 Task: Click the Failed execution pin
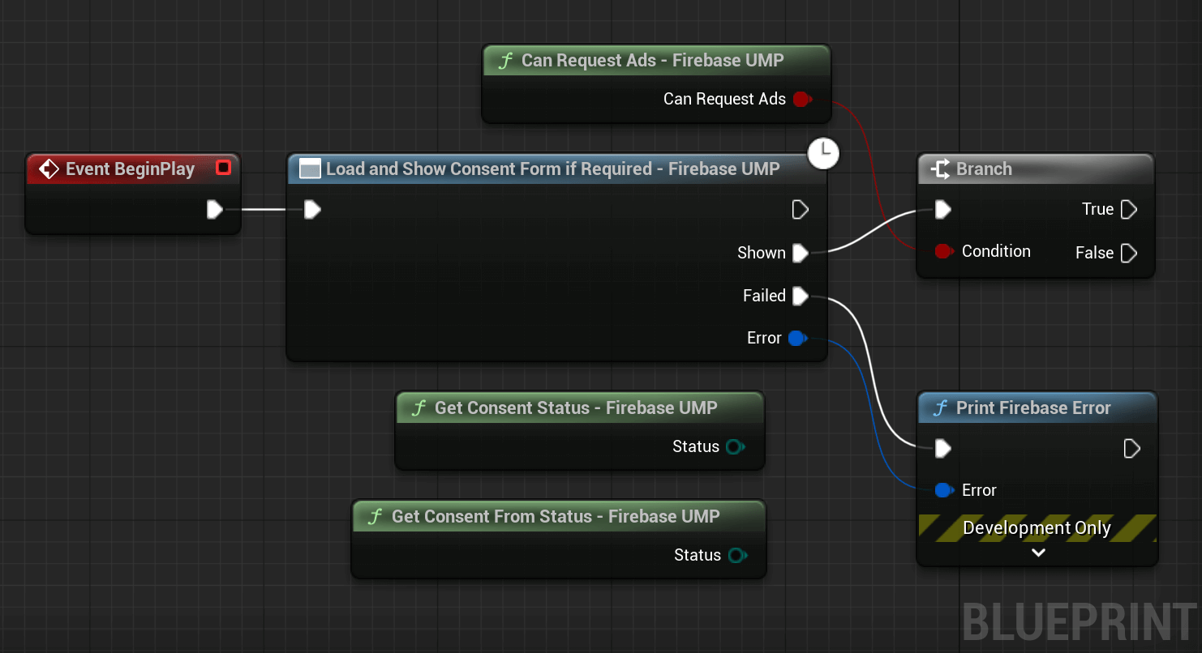click(x=801, y=296)
